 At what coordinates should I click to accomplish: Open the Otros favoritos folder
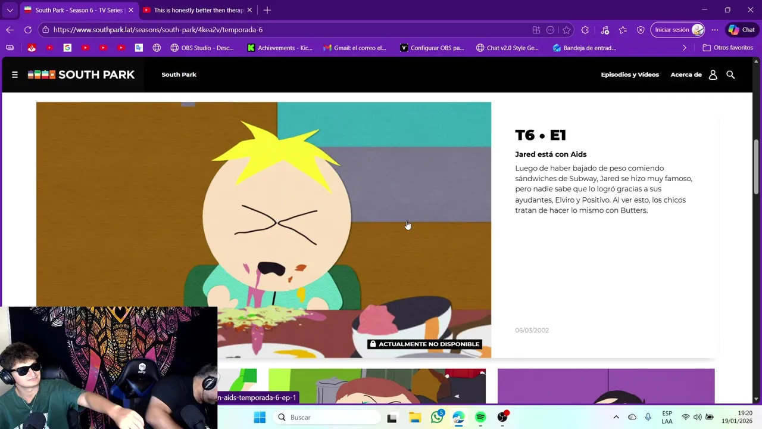(727, 48)
